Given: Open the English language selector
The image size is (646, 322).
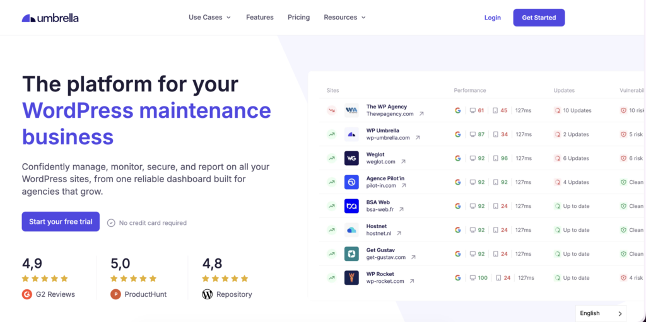Looking at the screenshot, I should tap(601, 313).
